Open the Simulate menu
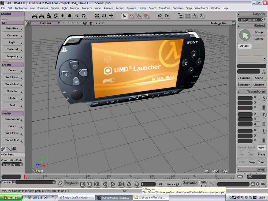This screenshot has width=268, height=201. click(x=131, y=8)
